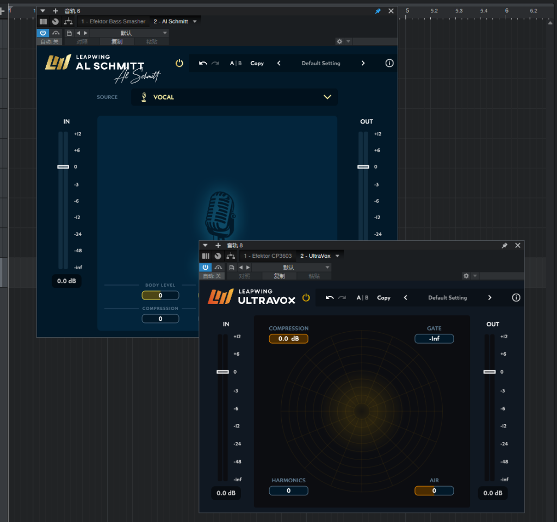Click UltraVox Air value field

tap(434, 491)
